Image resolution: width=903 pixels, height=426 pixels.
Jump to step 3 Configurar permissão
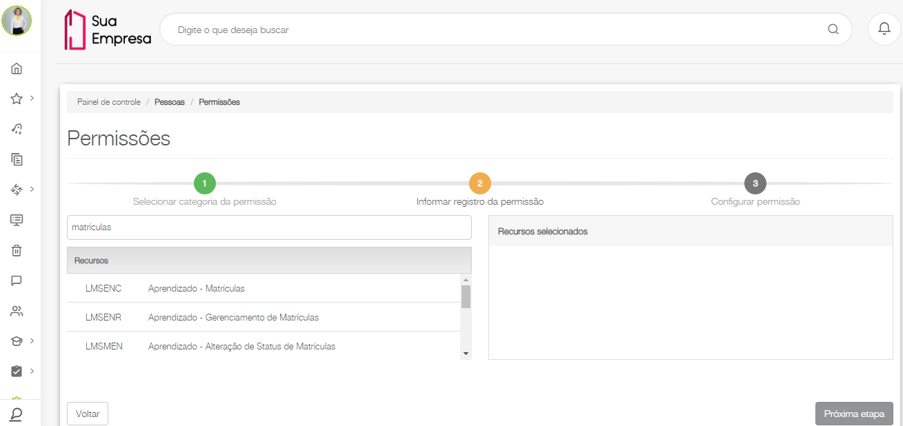pos(755,183)
